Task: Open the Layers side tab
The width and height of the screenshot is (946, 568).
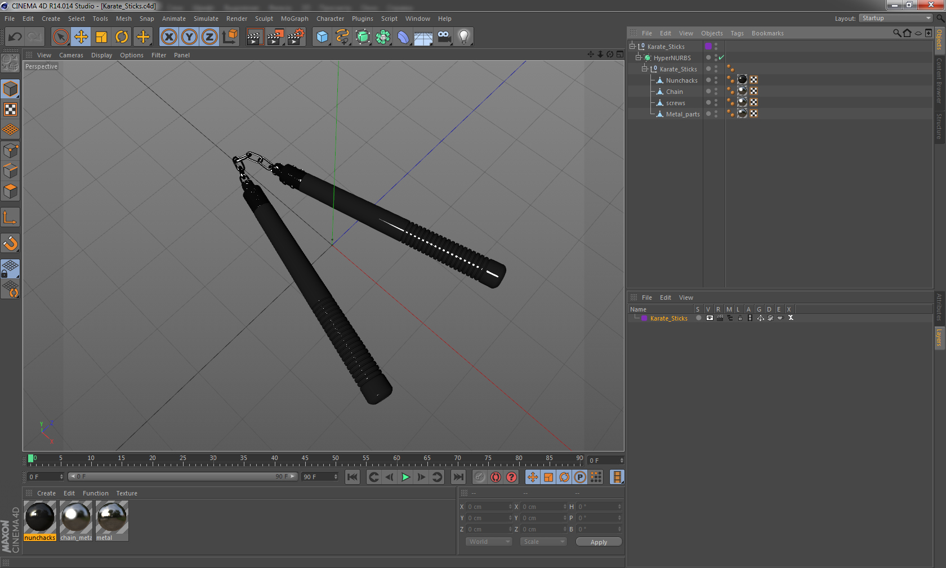Action: click(x=939, y=338)
